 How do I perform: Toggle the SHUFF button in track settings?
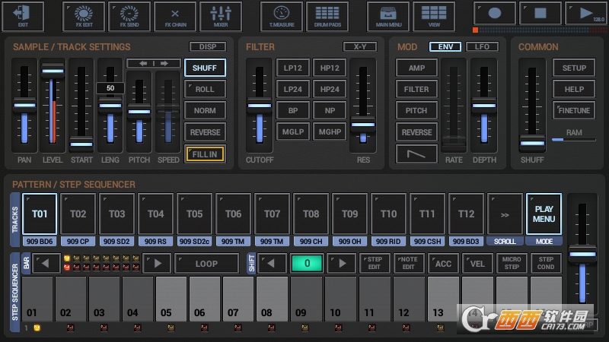(205, 68)
